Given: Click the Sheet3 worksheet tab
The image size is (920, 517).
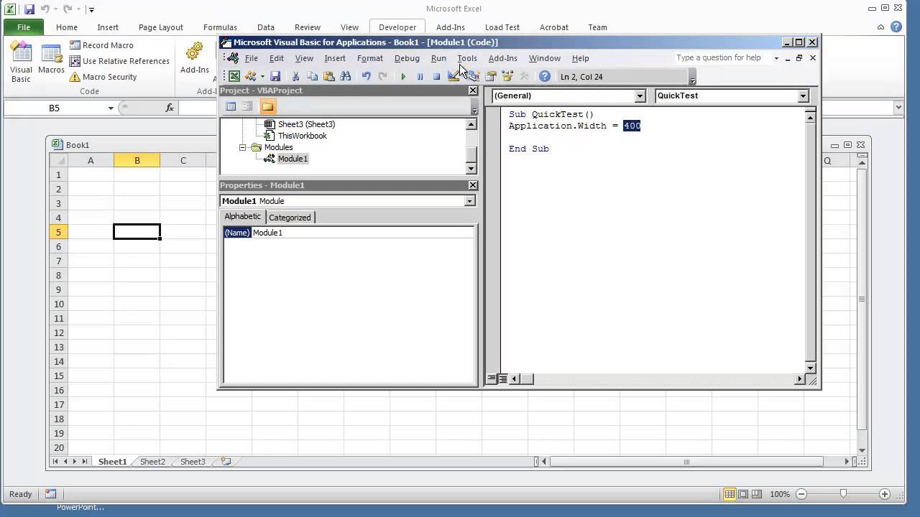Looking at the screenshot, I should [193, 462].
